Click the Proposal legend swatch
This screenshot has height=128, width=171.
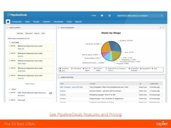118,69
